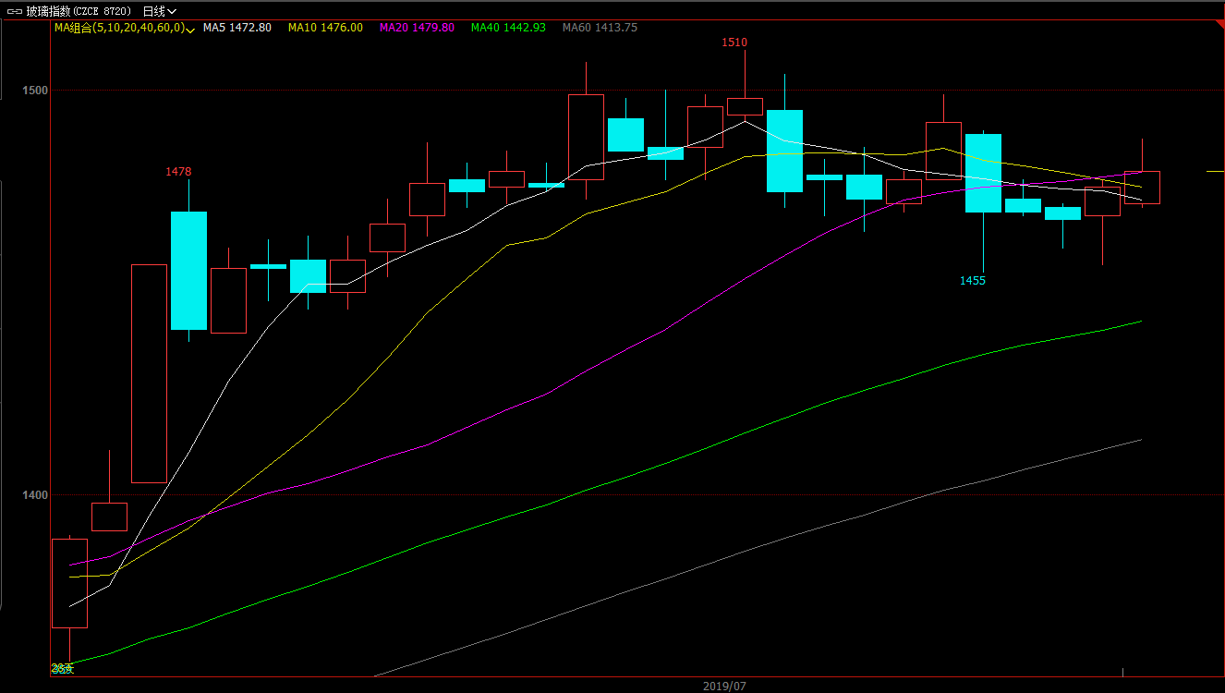
Task: Click the last red candlestick on the right
Action: [x=1142, y=188]
